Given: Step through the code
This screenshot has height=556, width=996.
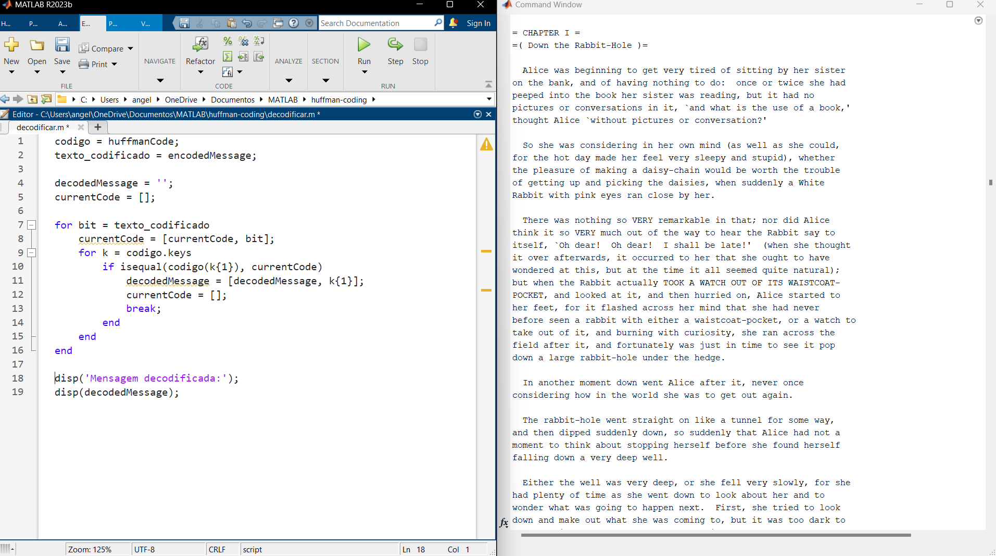Looking at the screenshot, I should point(395,45).
